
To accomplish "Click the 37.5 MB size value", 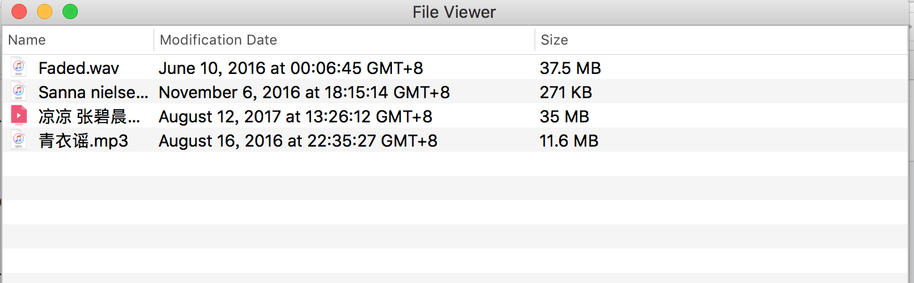I will (x=570, y=68).
